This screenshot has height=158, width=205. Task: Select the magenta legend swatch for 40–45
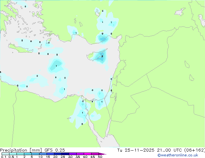pyautogui.click(x=88, y=154)
